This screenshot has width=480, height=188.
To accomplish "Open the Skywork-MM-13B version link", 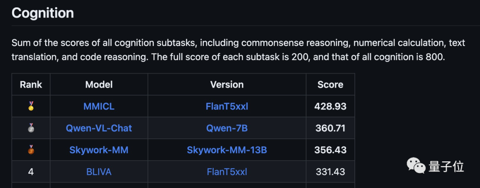I will pos(227,150).
